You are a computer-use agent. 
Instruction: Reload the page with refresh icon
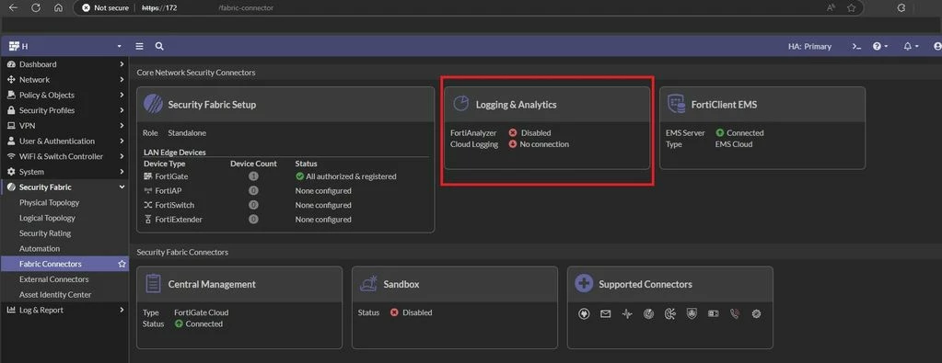point(35,7)
